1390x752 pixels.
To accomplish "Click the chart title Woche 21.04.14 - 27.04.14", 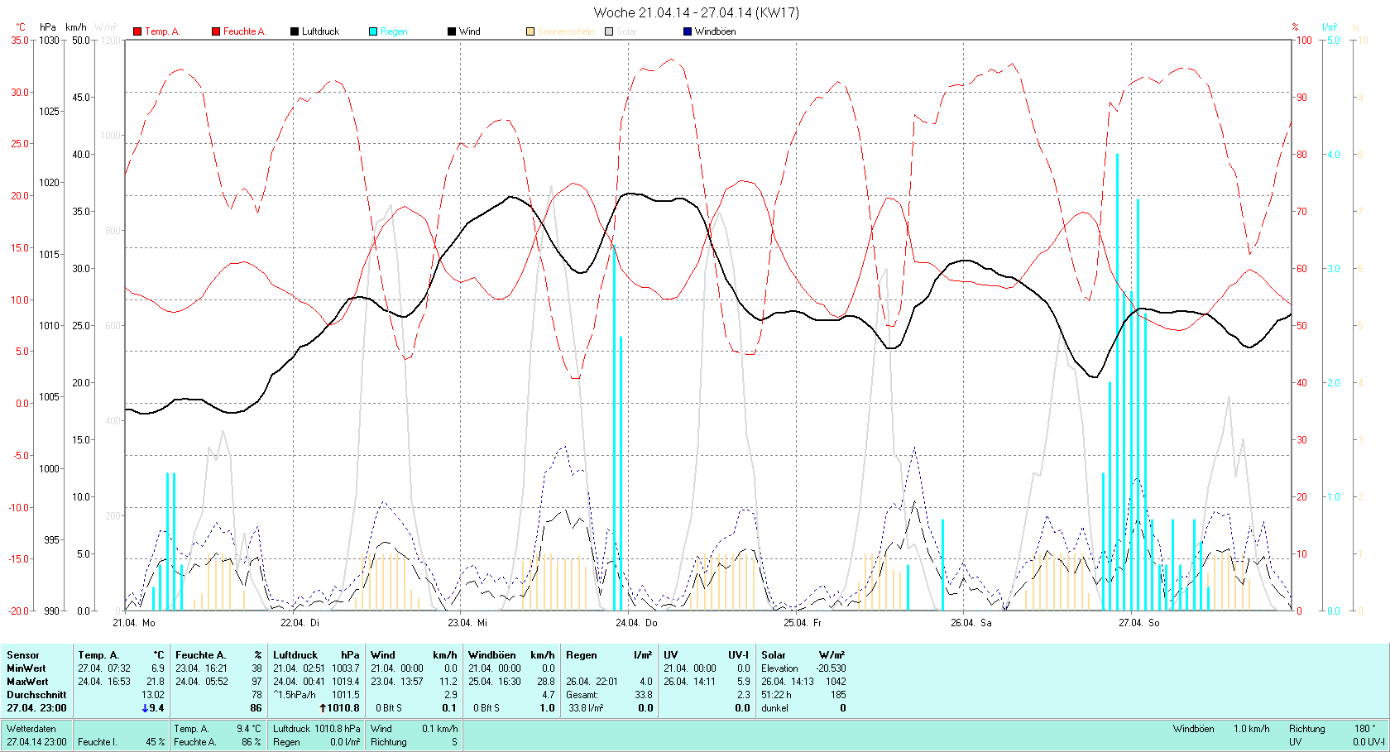I will (697, 12).
